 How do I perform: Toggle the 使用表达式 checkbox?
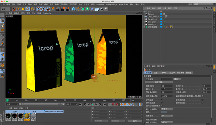(x=202, y=100)
